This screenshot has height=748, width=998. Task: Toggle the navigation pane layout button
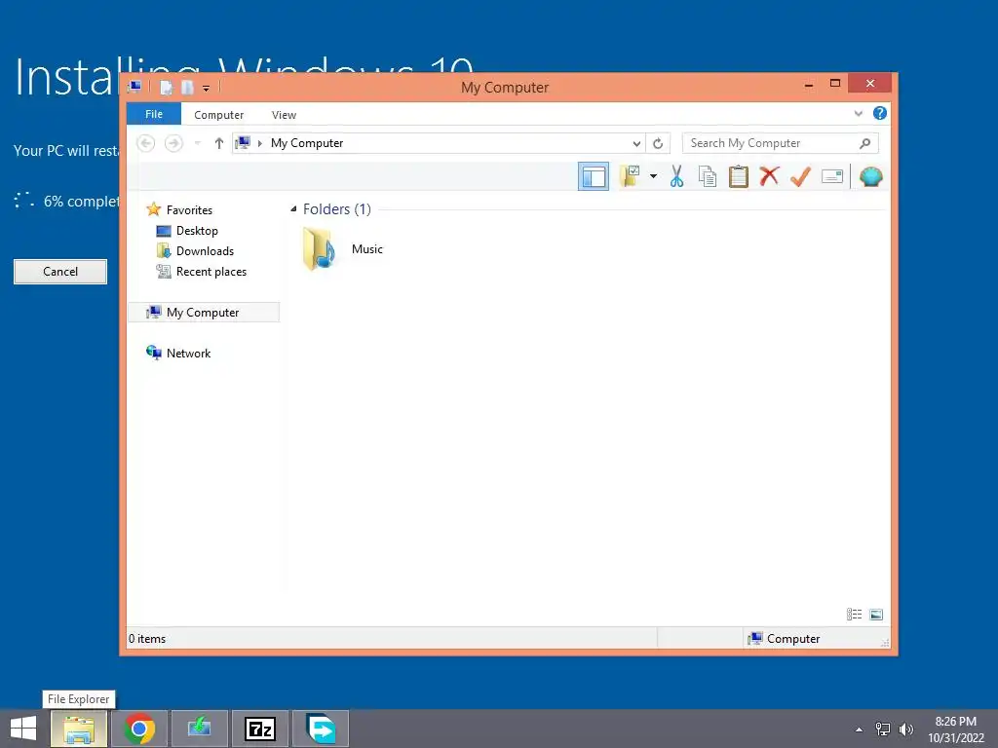click(594, 177)
